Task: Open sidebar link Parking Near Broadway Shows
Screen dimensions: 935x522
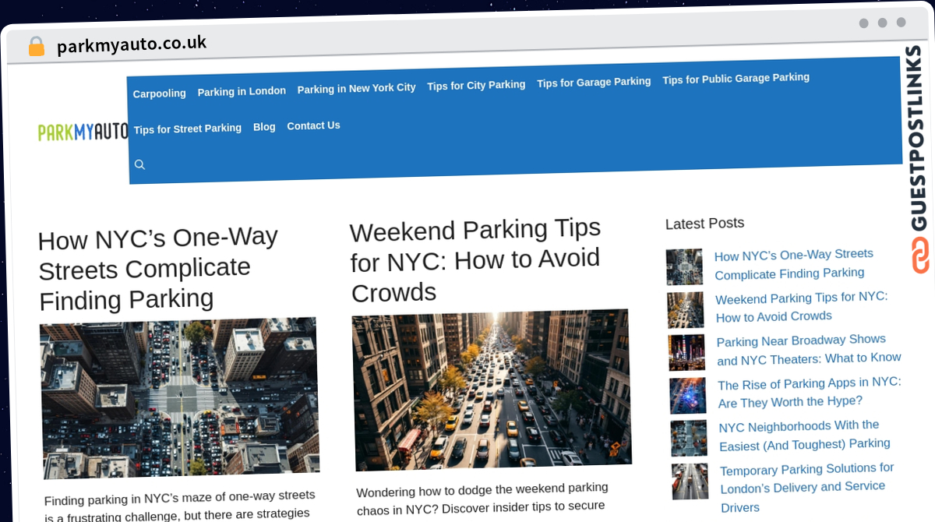Action: [x=809, y=349]
